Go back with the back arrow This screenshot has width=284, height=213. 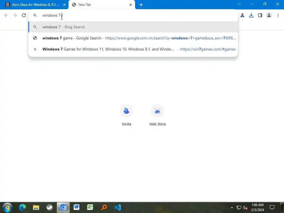(x=6, y=15)
